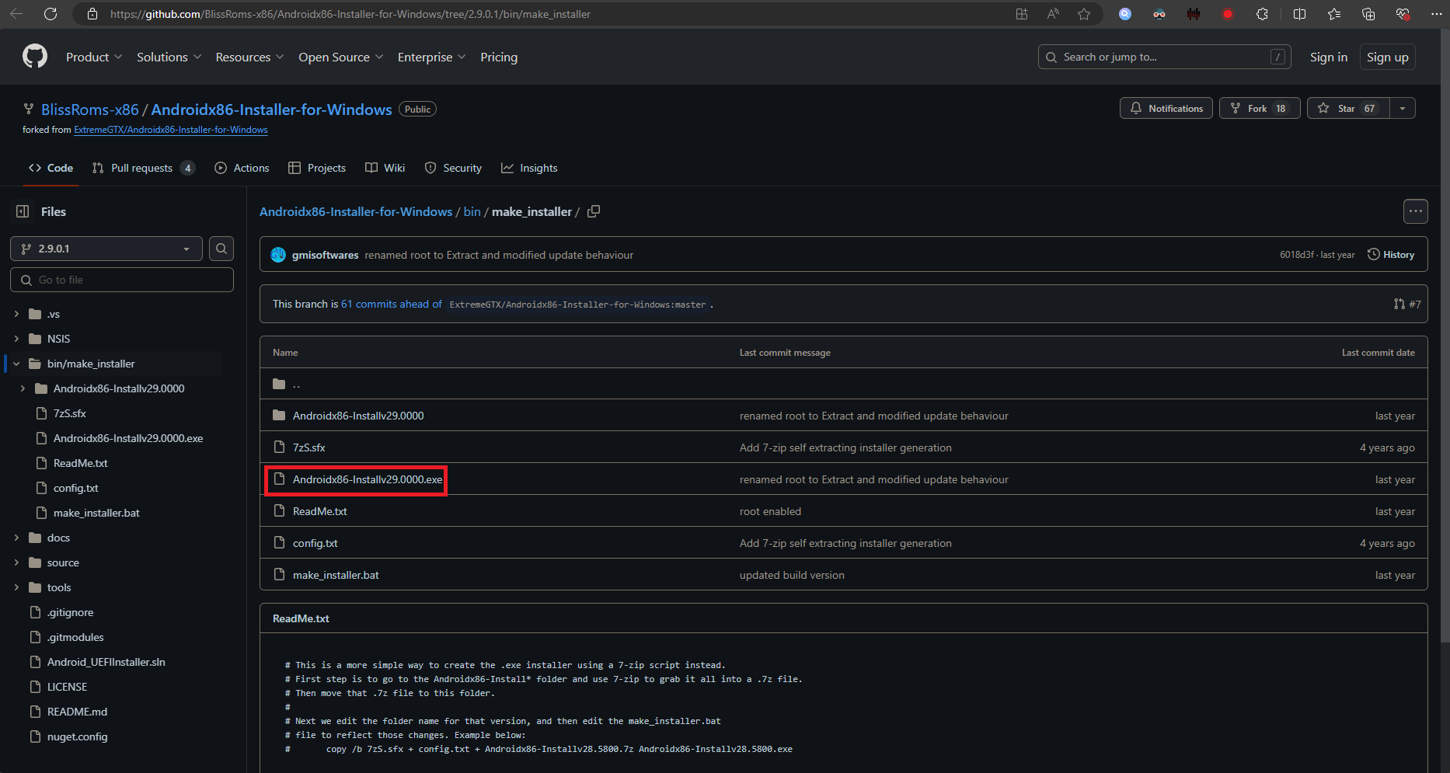Open the browser Extensions puzzle icon

[1262, 14]
